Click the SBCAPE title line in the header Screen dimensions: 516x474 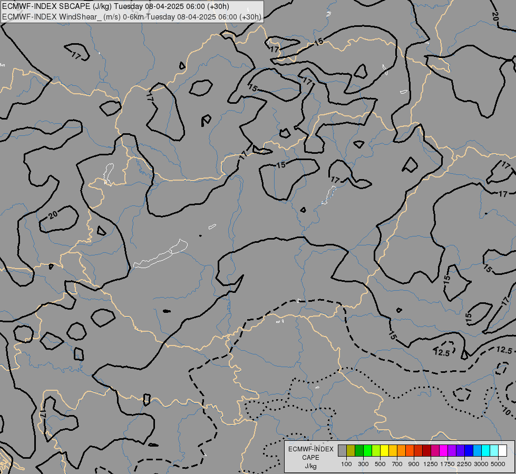tap(115, 6)
